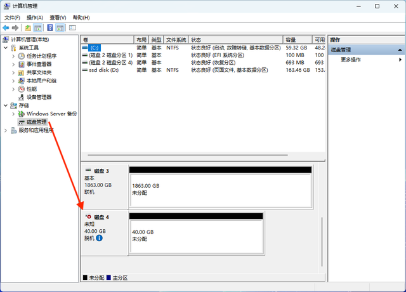Expand the 性能 node

pos(13,89)
